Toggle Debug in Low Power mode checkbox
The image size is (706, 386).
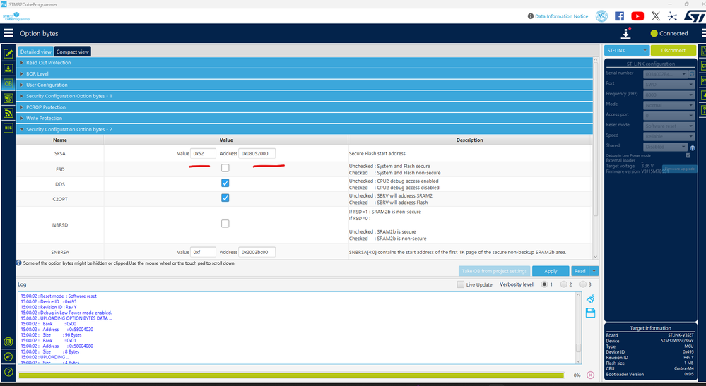688,155
